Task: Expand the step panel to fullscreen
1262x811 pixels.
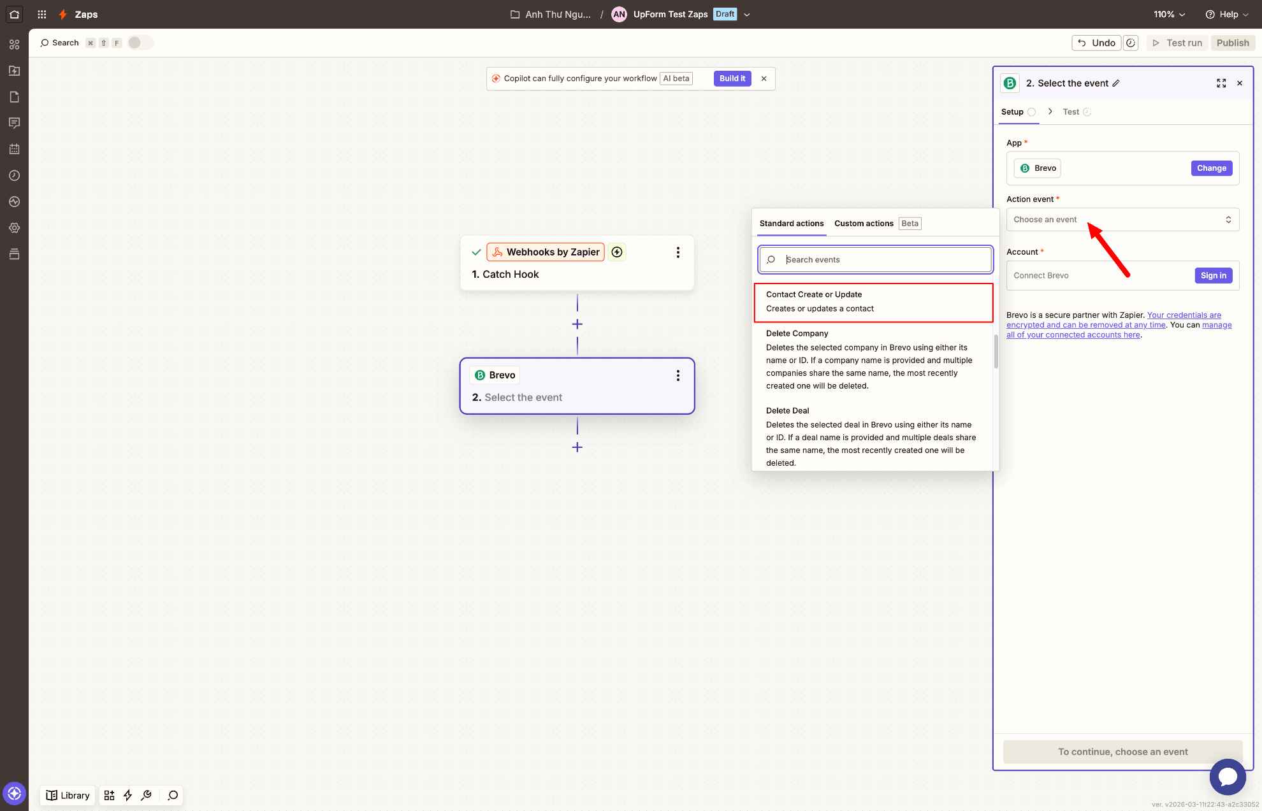Action: (x=1221, y=83)
